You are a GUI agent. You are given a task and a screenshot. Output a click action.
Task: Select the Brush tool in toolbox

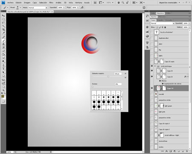3,41
